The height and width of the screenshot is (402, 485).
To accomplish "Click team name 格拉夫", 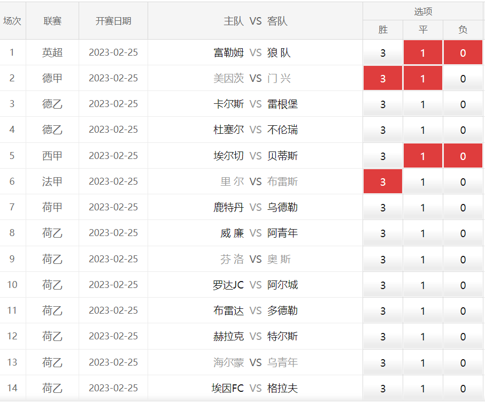I will point(282,389).
